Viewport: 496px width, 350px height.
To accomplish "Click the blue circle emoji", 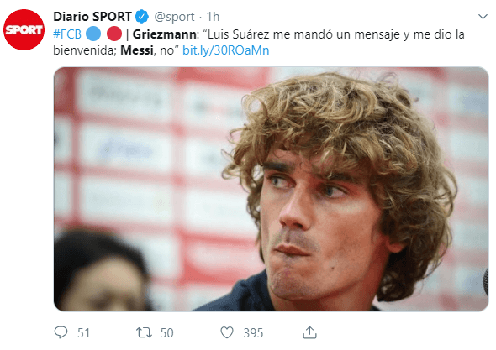I will click(x=93, y=34).
